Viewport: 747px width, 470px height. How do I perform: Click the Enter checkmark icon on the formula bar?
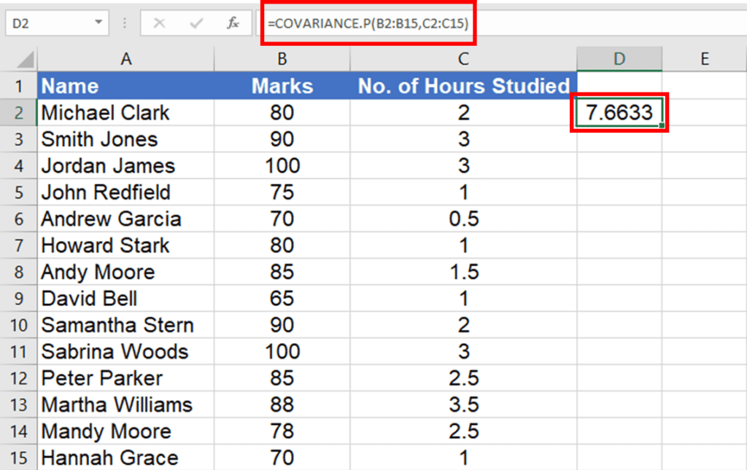196,23
